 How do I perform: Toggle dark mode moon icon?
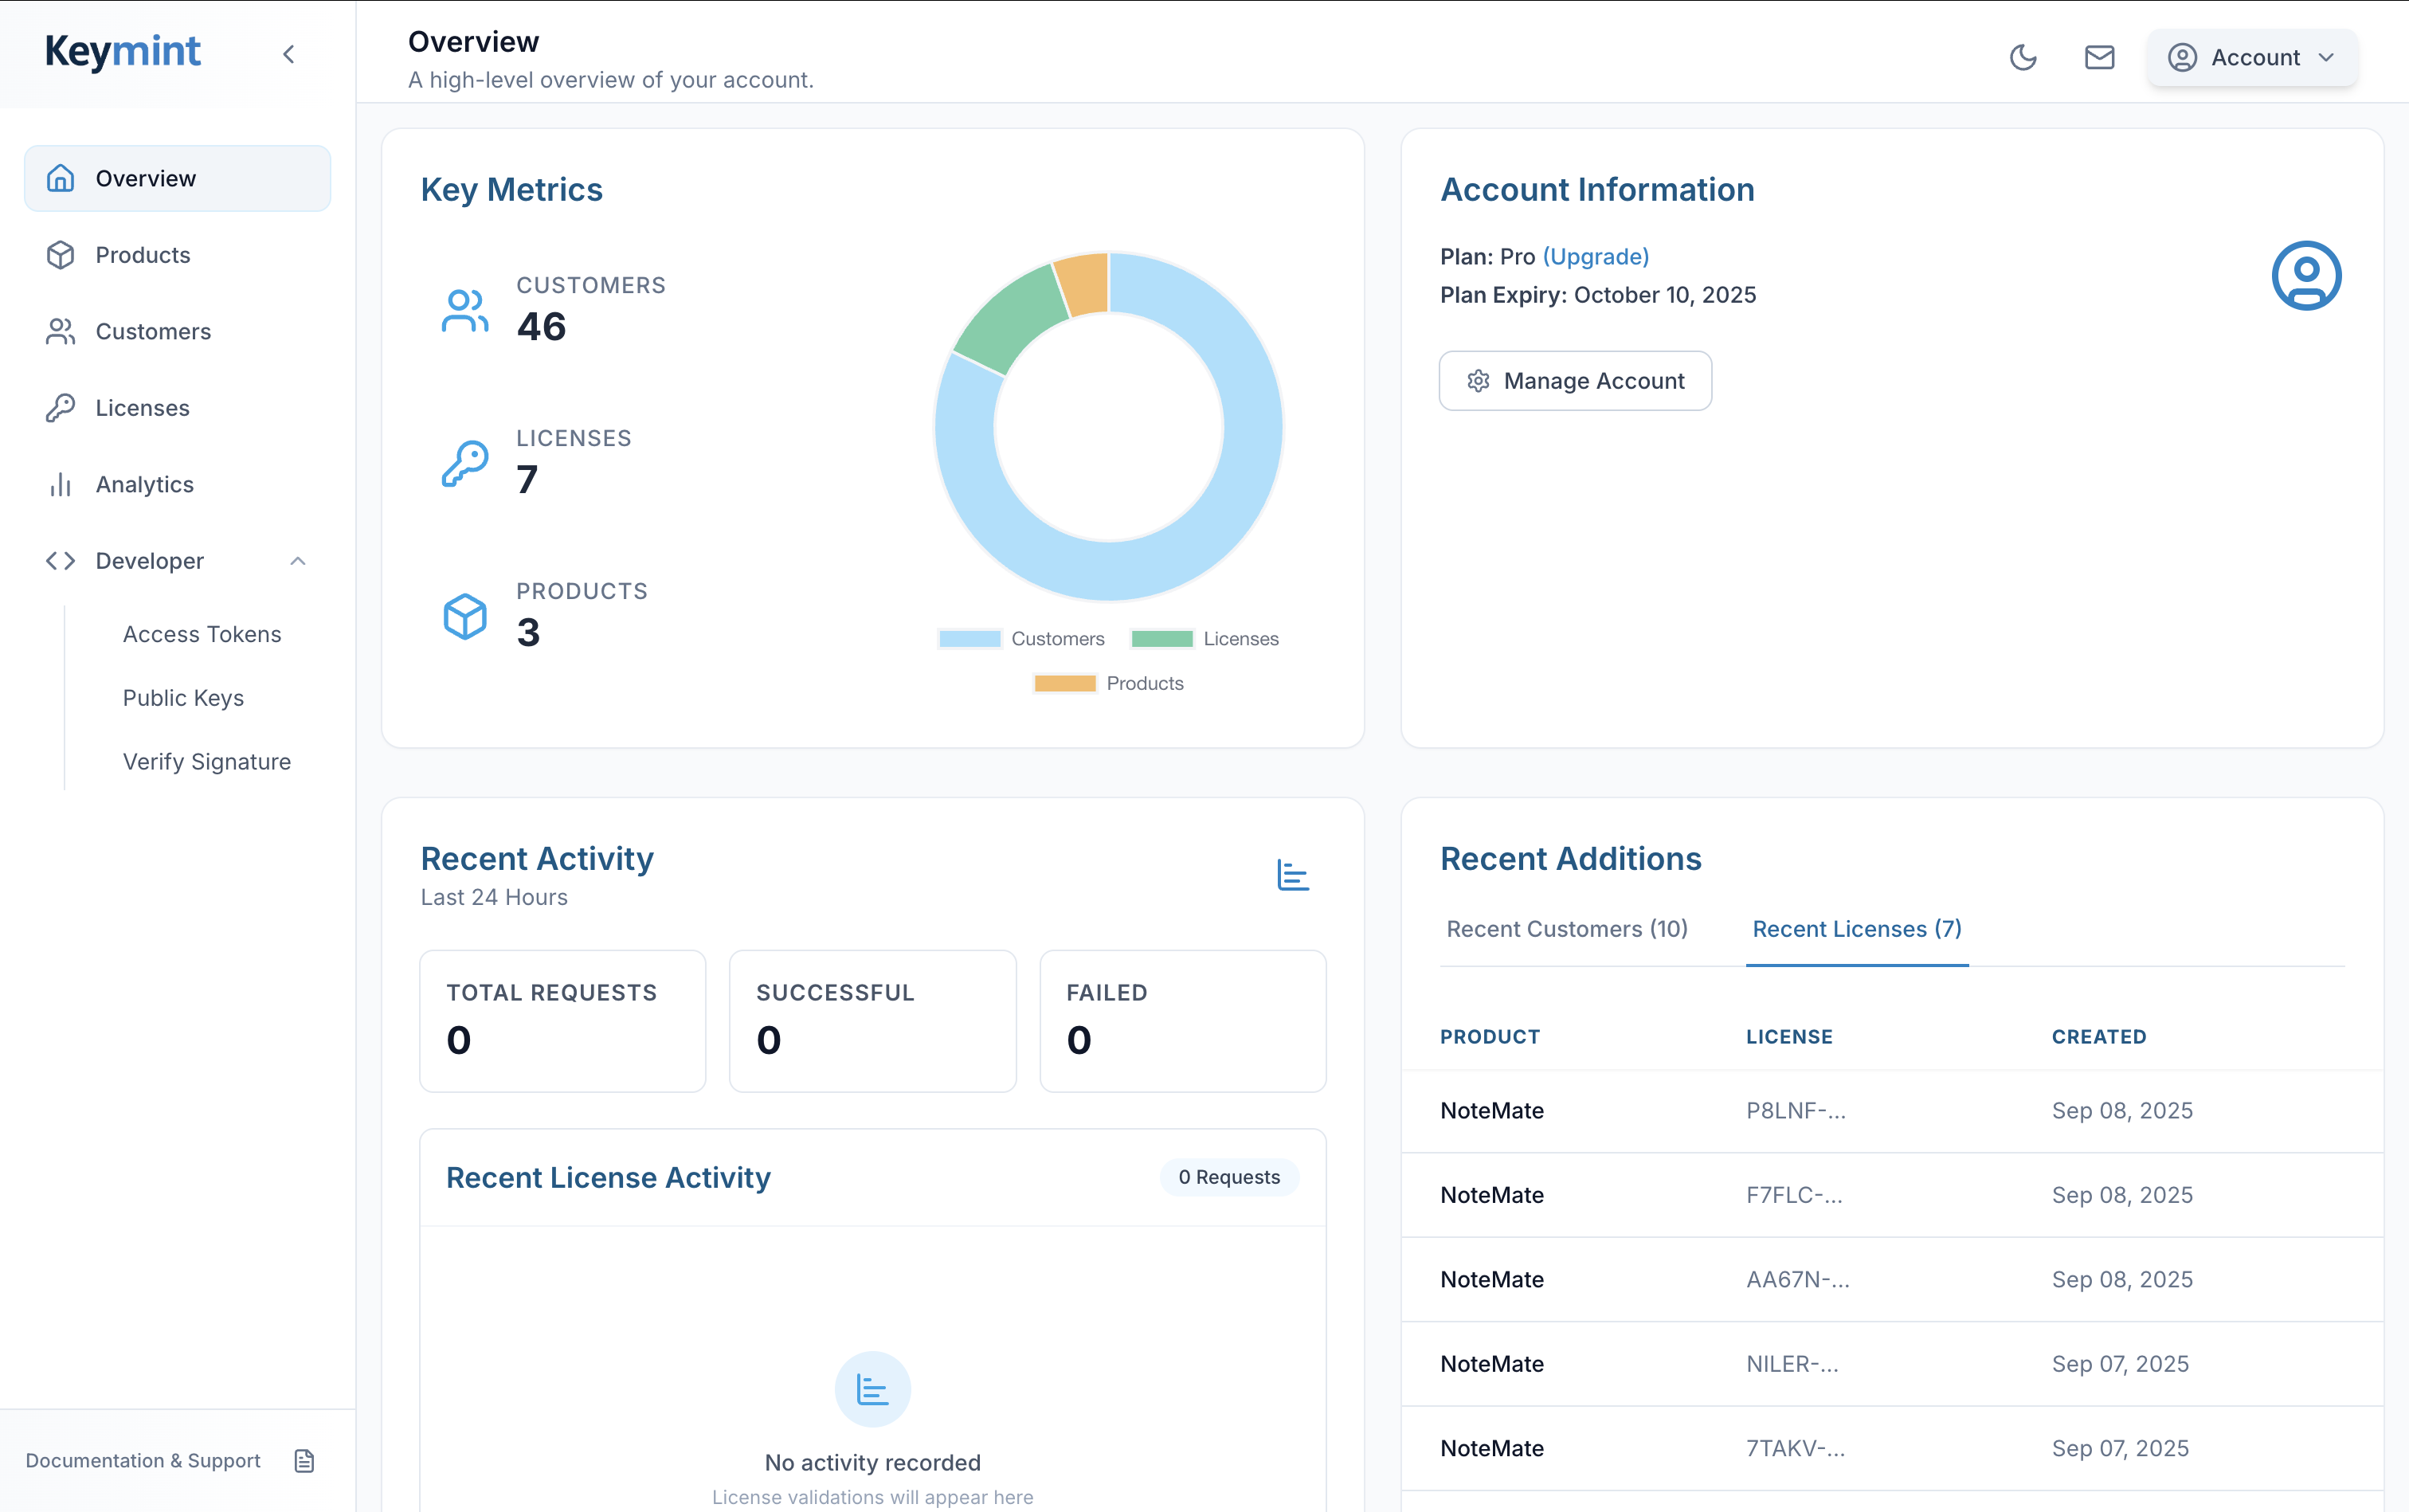pos(2023,57)
